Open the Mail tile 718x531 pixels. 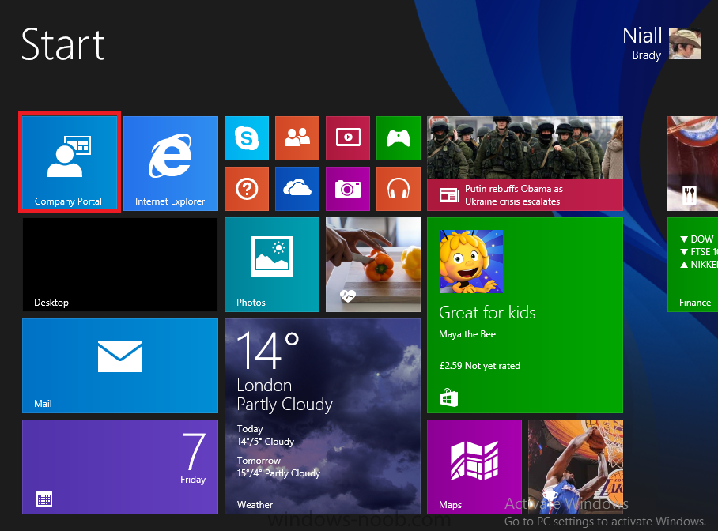point(120,366)
